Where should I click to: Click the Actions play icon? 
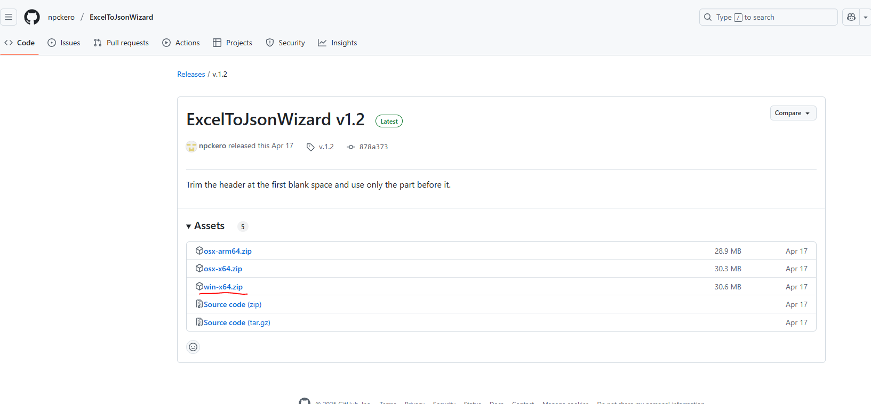[166, 43]
